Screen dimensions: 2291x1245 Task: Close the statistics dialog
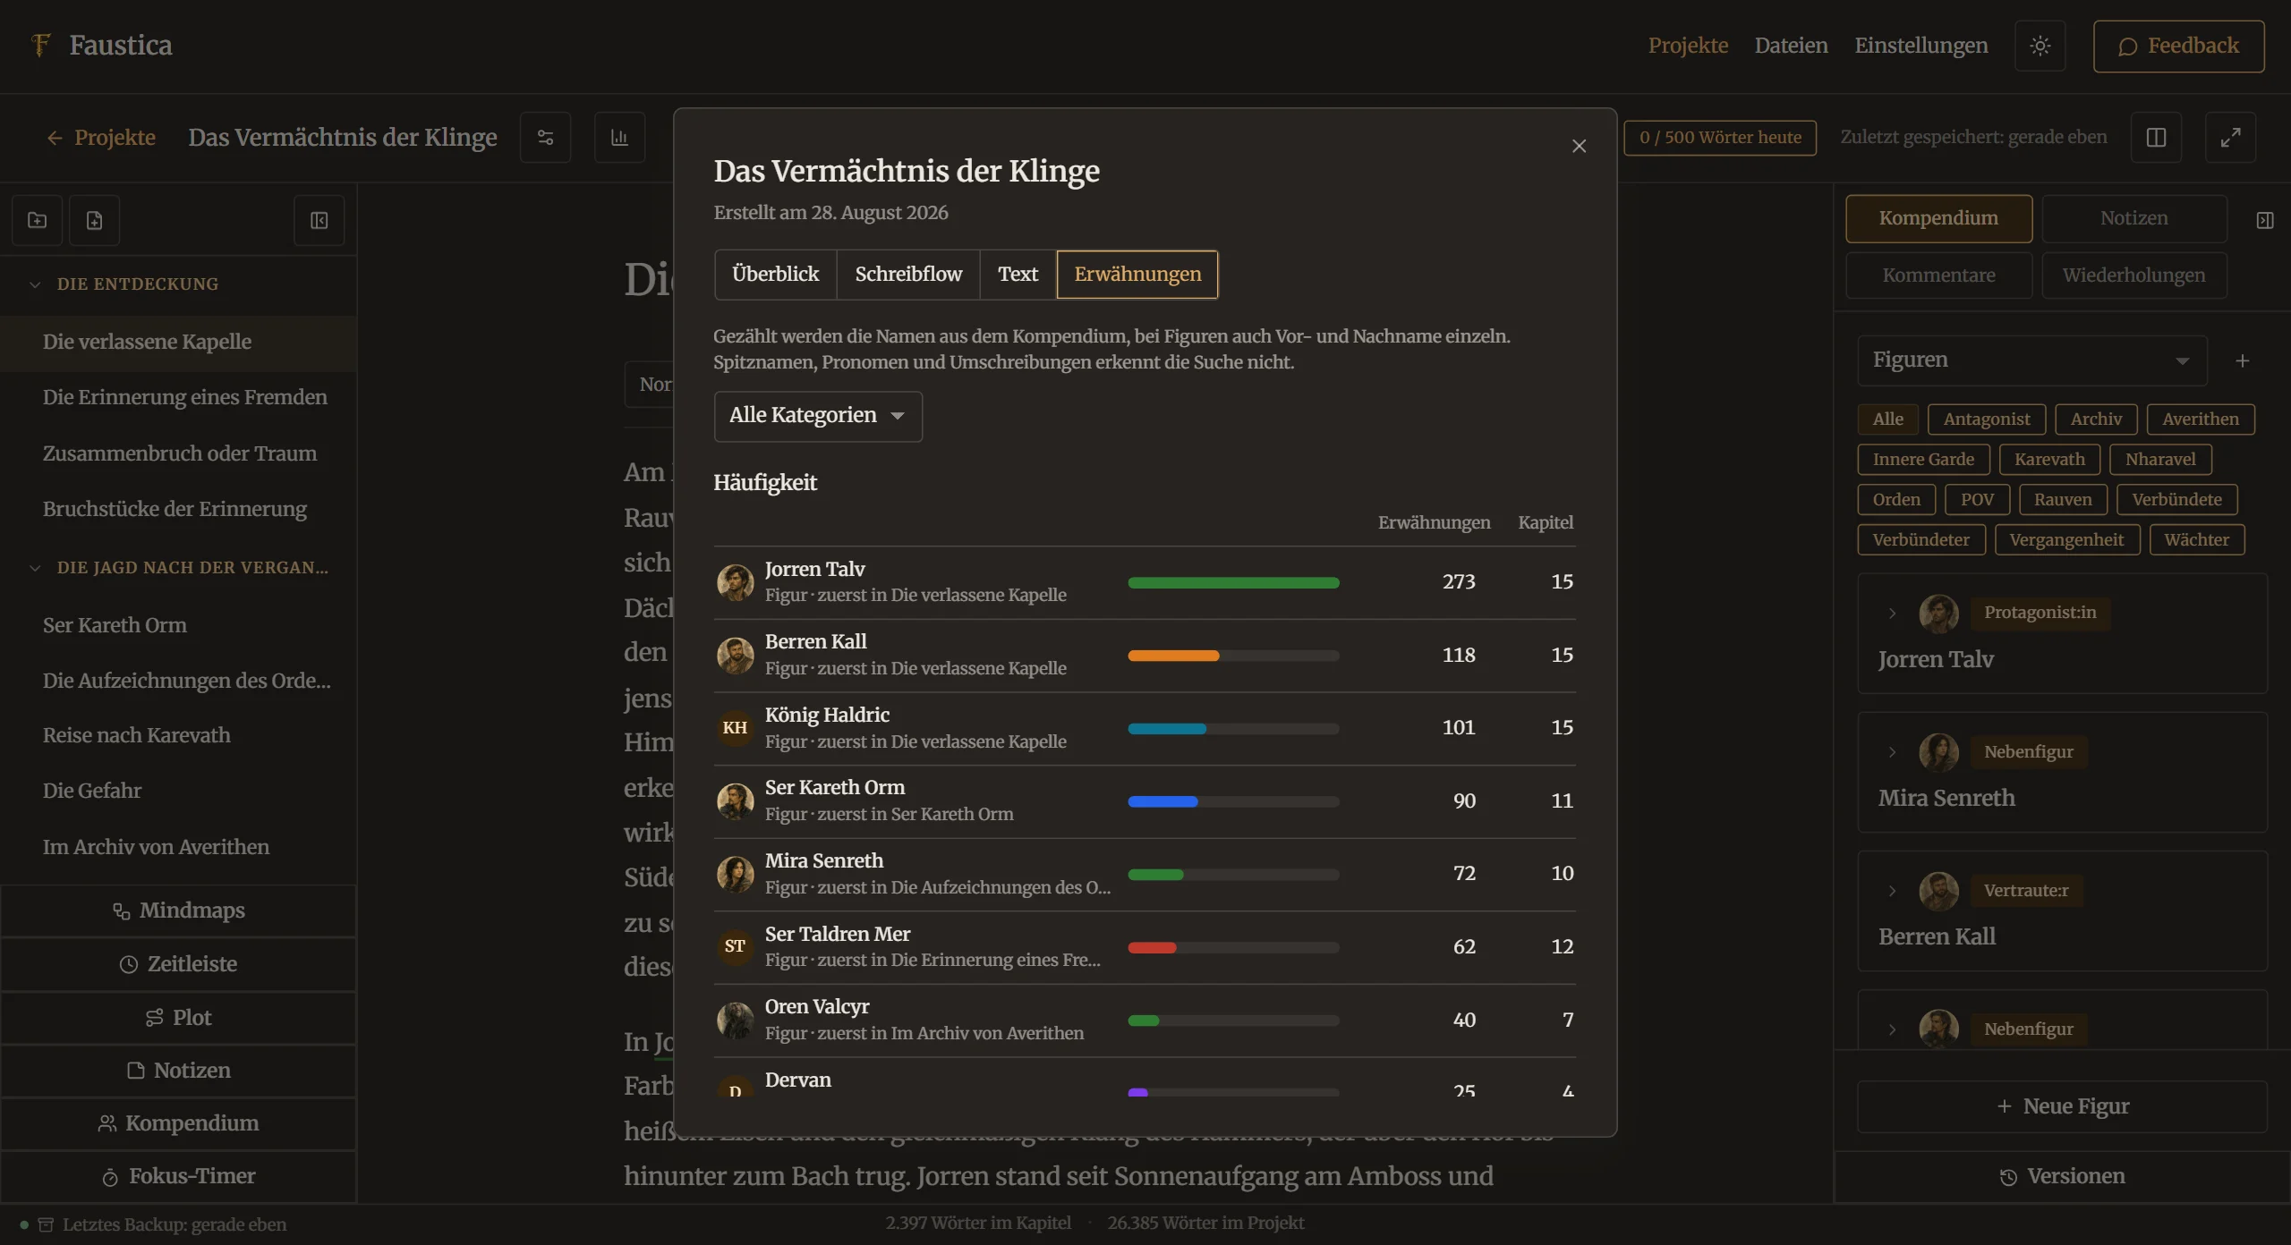click(1579, 146)
